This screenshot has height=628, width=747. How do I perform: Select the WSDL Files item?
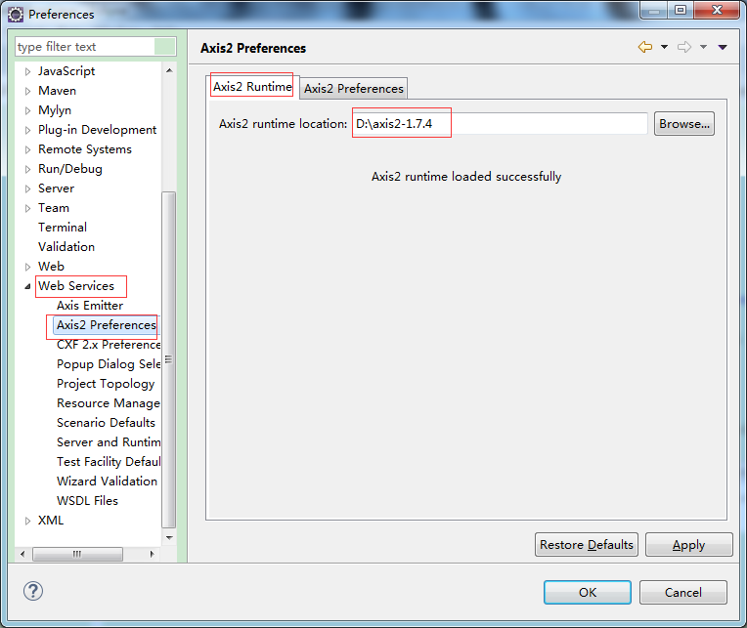[87, 500]
